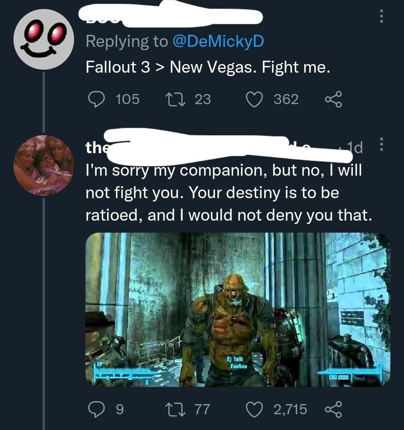This screenshot has height=430, width=404.
Task: Open the second commenter's profile photo
Action: (x=43, y=165)
